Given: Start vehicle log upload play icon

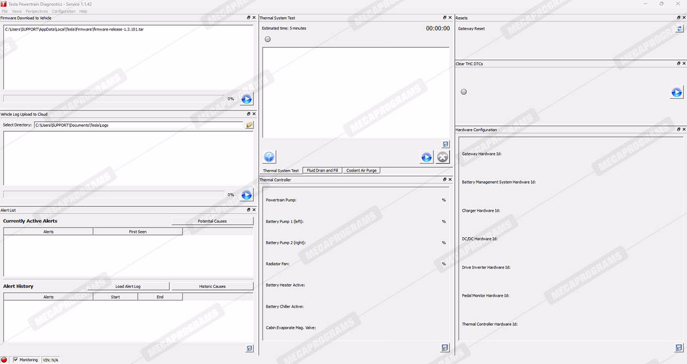Looking at the screenshot, I should tap(246, 195).
